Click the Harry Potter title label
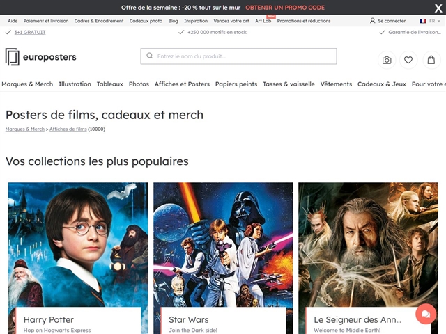Viewport: 446px width, 334px height. (x=49, y=320)
